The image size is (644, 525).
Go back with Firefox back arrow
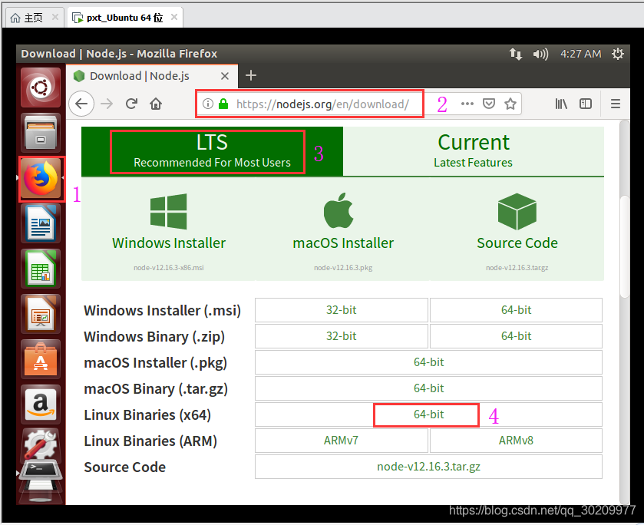click(81, 104)
